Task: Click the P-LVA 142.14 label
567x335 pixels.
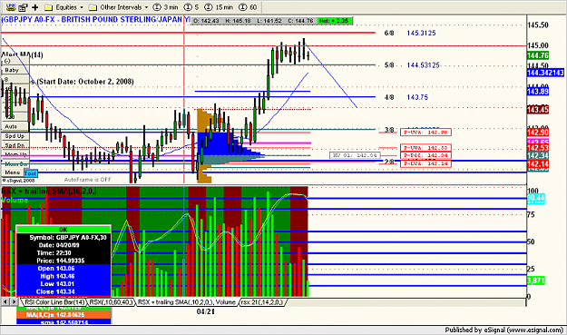Action: click(425, 163)
